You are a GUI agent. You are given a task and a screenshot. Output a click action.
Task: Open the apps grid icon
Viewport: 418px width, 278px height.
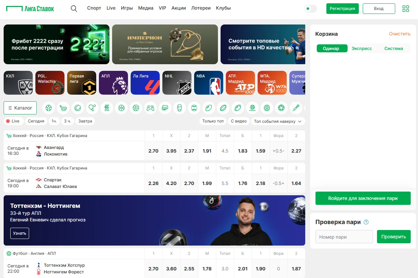point(406,9)
